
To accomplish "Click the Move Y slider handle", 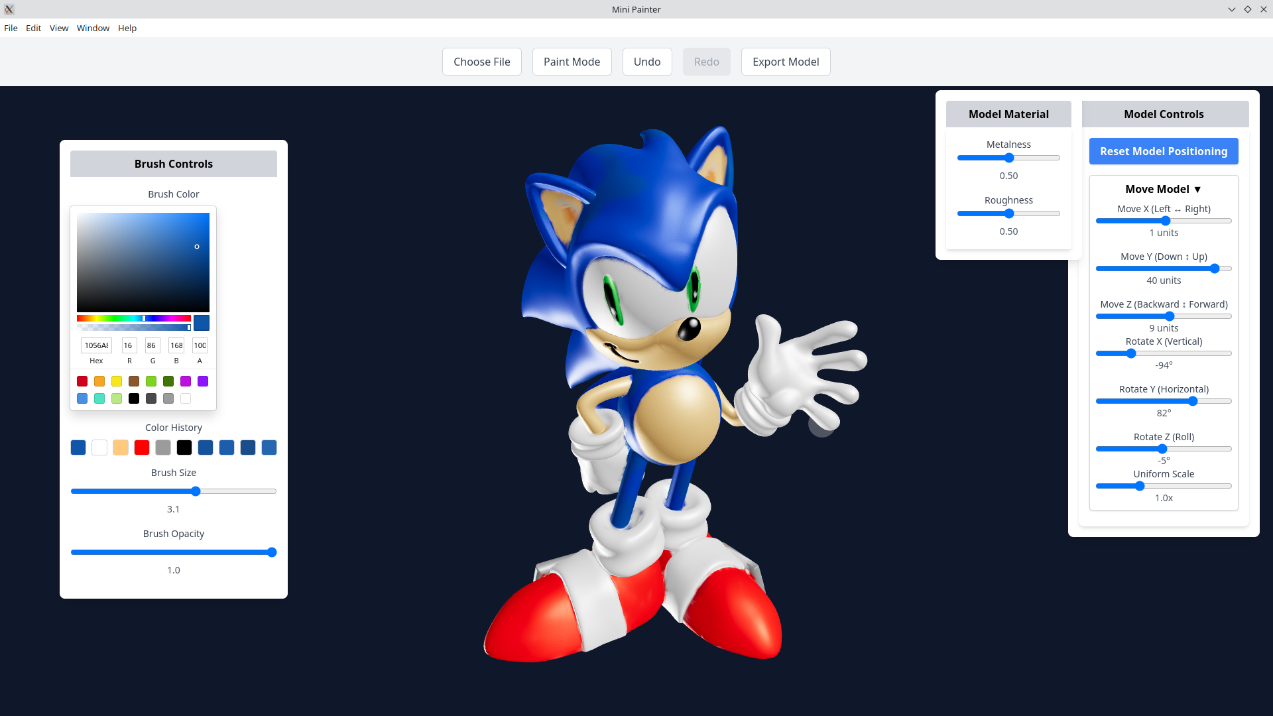I will coord(1215,268).
